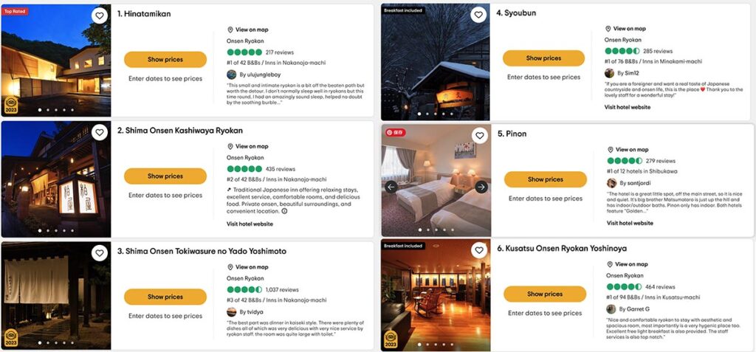Go to previous photo of Pinon
The height and width of the screenshot is (352, 756).
[391, 187]
